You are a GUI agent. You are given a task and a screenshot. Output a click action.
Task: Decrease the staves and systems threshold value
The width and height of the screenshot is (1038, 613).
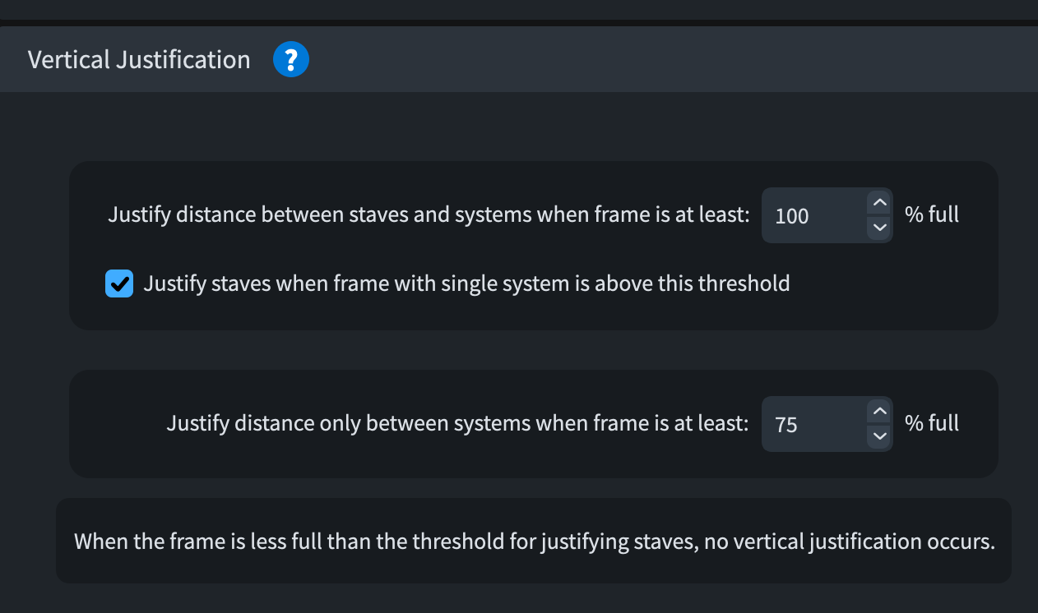coord(879,228)
